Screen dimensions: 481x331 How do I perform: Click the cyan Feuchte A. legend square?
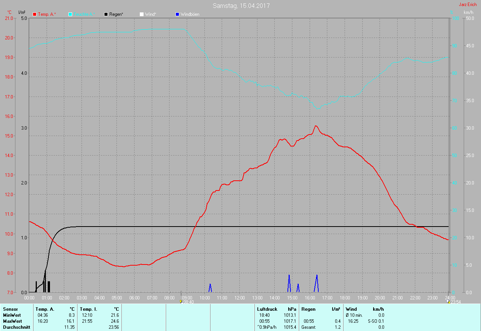pyautogui.click(x=70, y=14)
